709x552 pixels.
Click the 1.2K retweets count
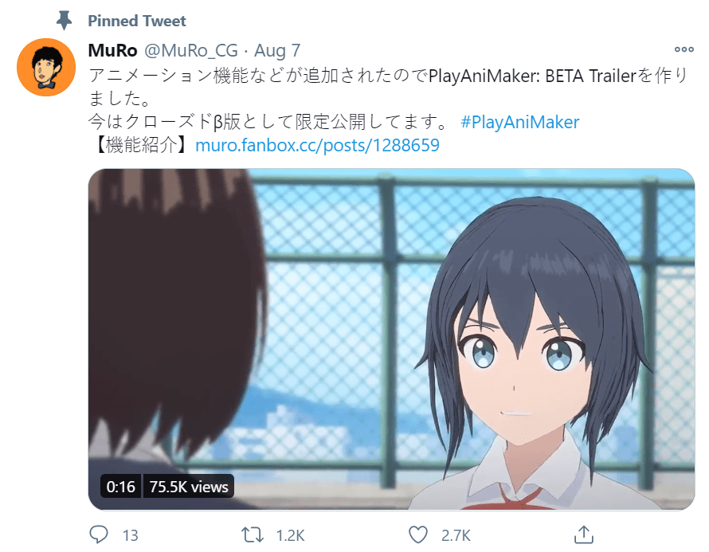(x=290, y=536)
